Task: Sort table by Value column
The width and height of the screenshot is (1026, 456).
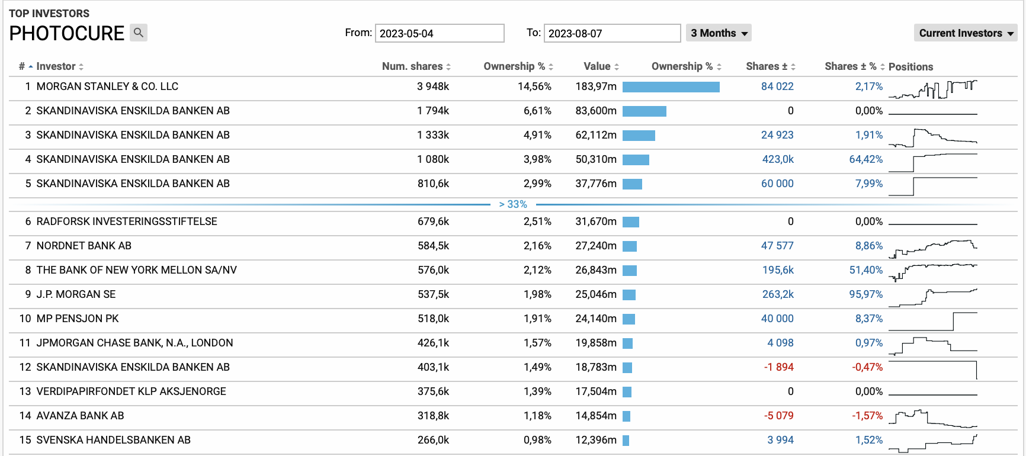Action: [x=601, y=66]
